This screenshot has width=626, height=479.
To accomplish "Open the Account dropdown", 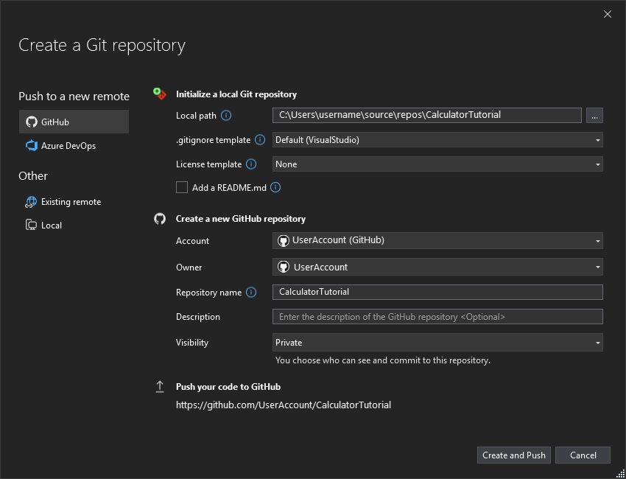I will click(437, 240).
